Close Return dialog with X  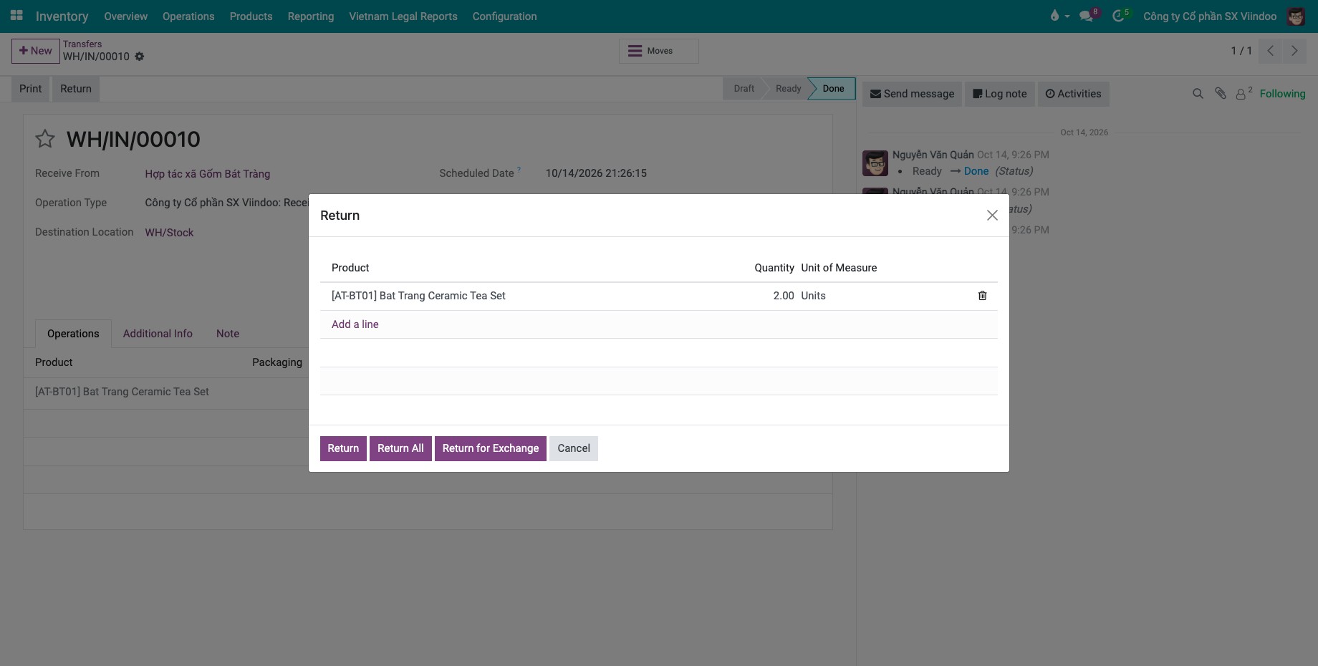point(992,216)
